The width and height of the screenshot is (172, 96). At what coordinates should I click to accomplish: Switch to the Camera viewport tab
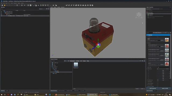tap(55, 7)
